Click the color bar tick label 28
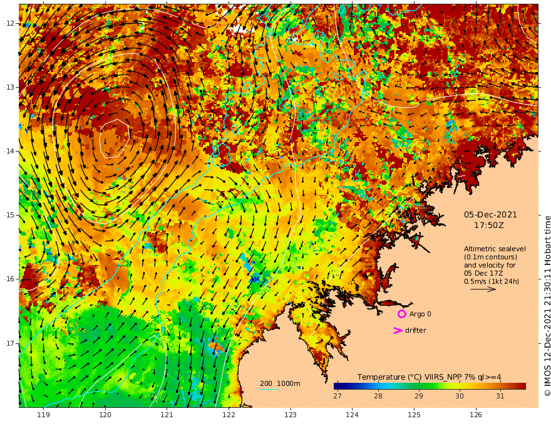551x426 pixels. click(378, 396)
